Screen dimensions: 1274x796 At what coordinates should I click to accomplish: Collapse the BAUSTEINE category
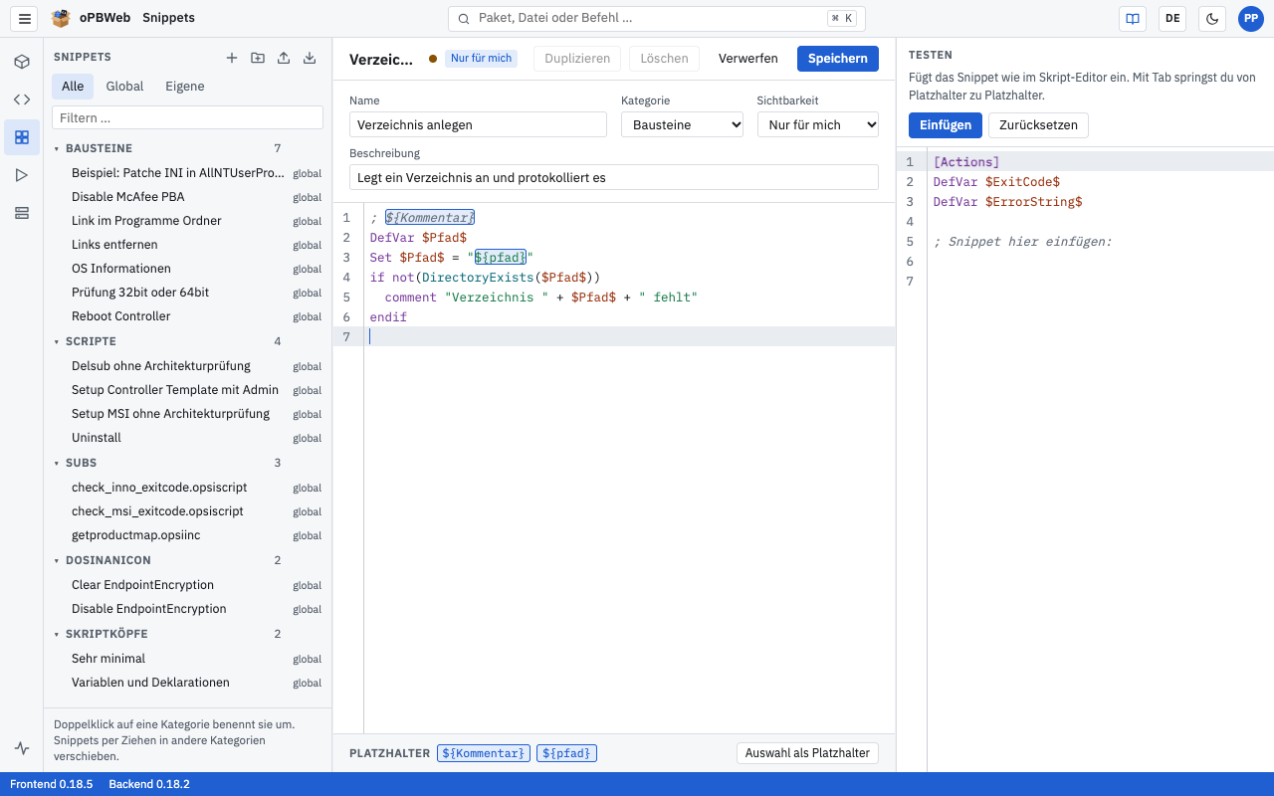57,148
